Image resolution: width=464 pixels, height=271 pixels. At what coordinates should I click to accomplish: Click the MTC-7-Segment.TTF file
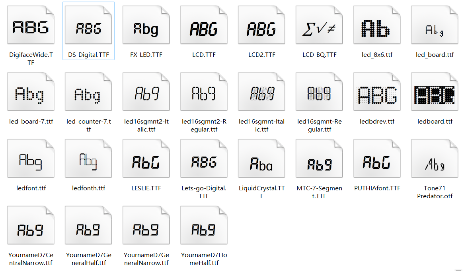click(319, 160)
